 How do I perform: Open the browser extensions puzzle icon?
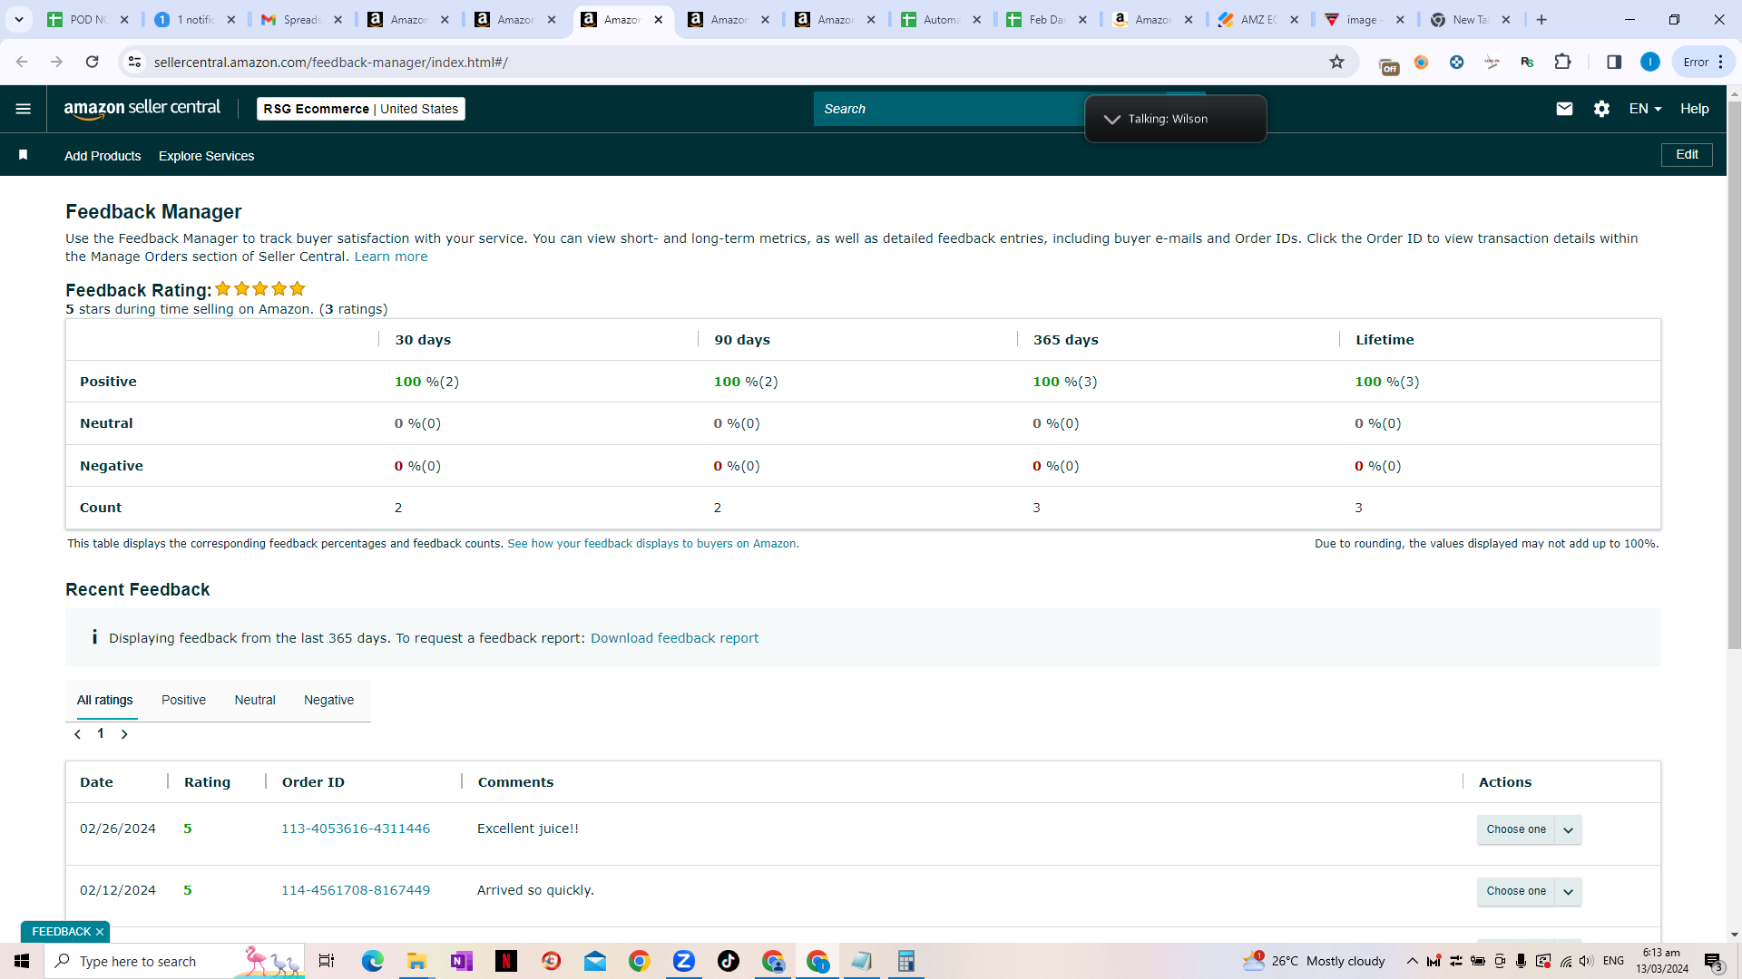[x=1562, y=62]
